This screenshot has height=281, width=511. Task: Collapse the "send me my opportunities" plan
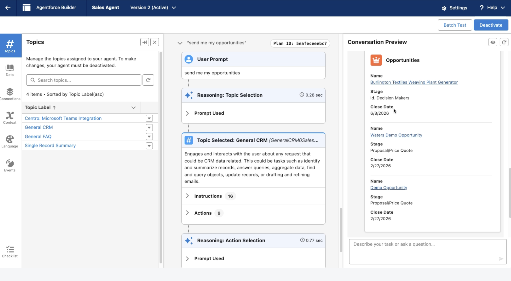coord(180,43)
